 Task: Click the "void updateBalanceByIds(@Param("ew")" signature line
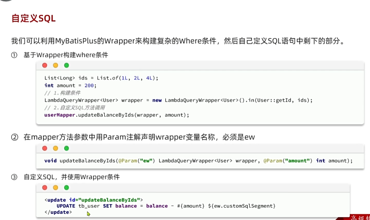click(199, 161)
